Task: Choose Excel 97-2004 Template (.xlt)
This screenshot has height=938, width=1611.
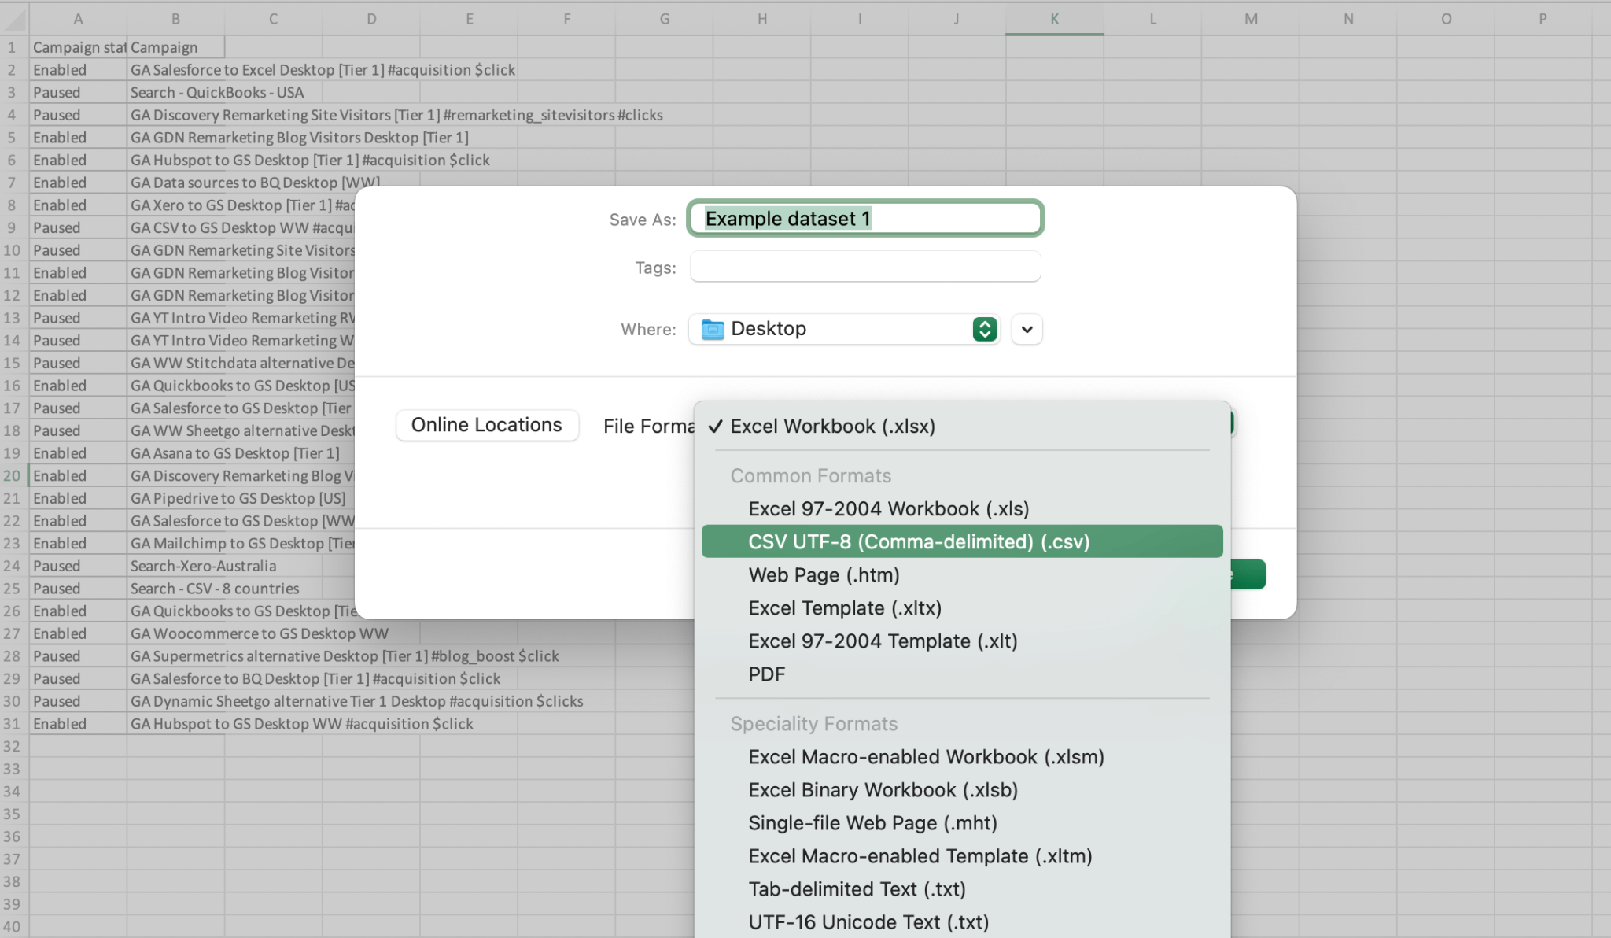Action: click(962, 641)
